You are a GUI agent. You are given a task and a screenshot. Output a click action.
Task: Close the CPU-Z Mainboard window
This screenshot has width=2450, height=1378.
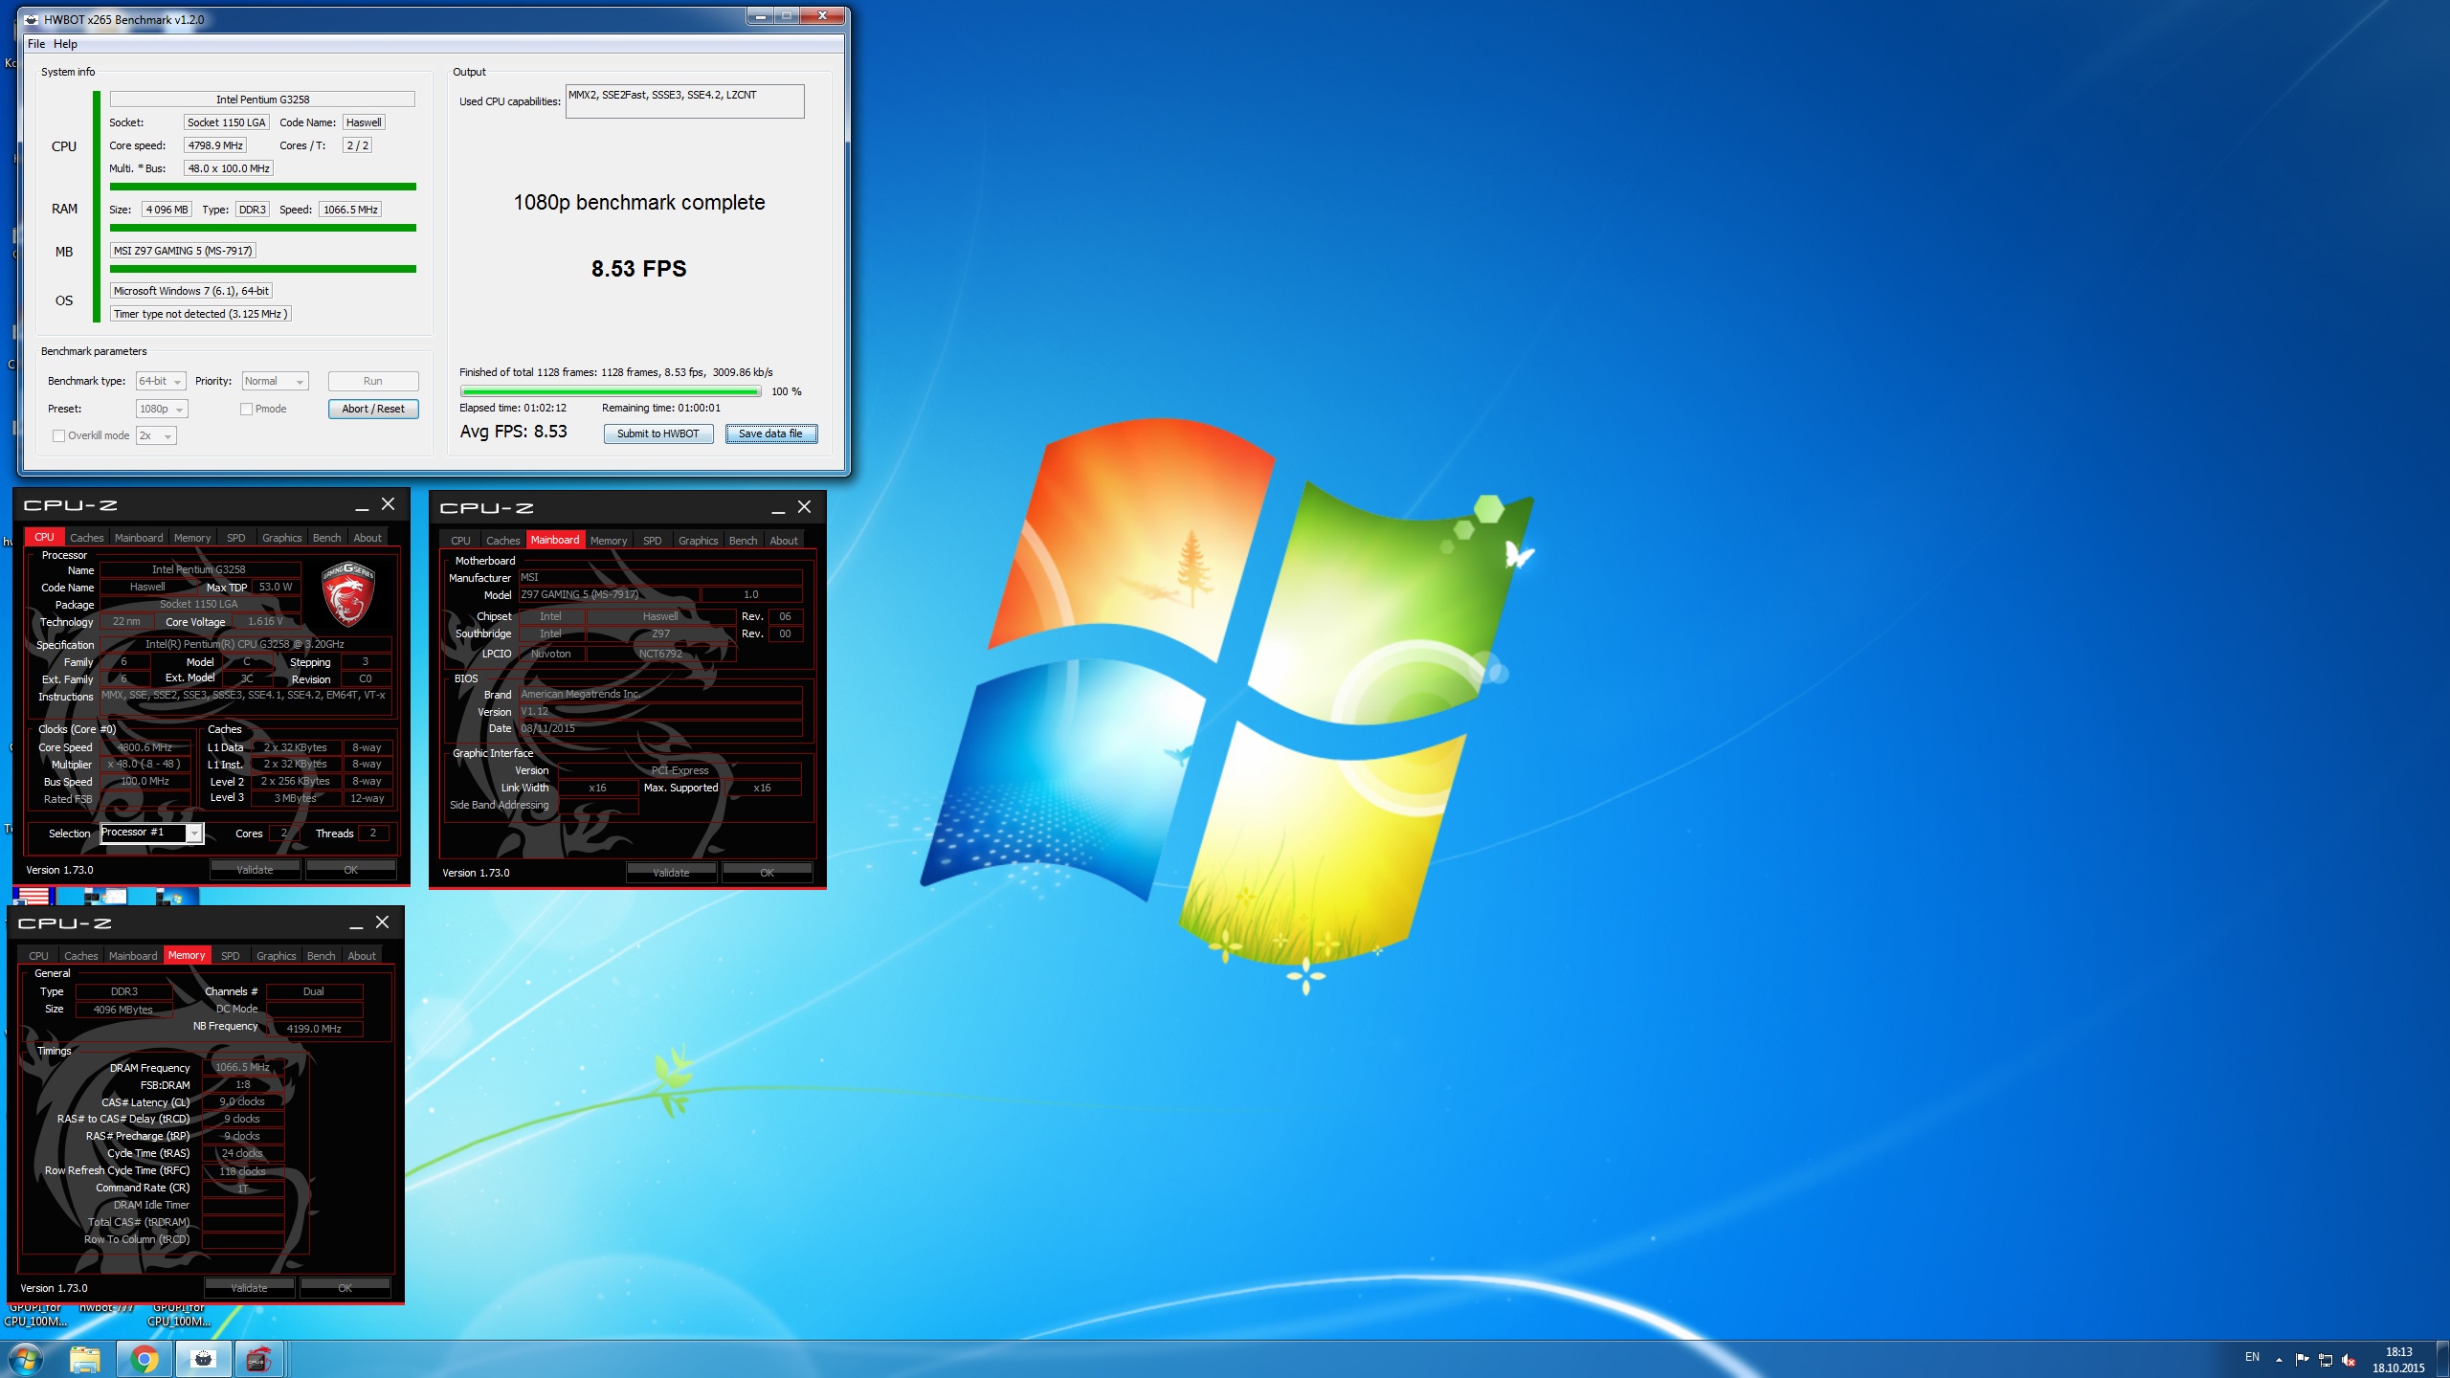click(804, 506)
